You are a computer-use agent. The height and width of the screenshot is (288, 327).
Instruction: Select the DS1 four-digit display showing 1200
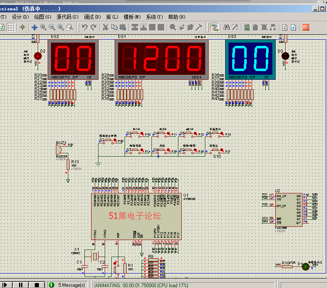(161, 60)
